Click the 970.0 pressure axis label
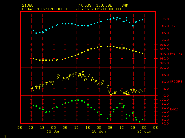Image resolution: width=185 pixels, height=138 pixels. point(164,68)
